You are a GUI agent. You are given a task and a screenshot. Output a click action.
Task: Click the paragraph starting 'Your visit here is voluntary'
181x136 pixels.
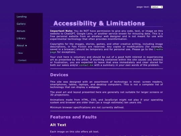click(107, 61)
